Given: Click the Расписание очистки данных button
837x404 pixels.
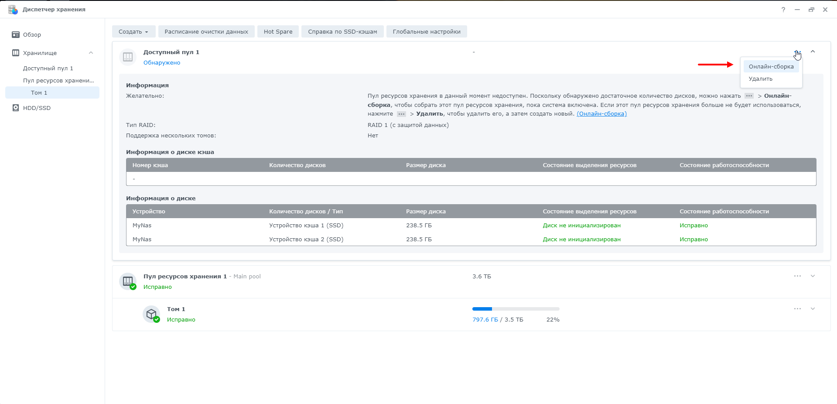Looking at the screenshot, I should 206,31.
